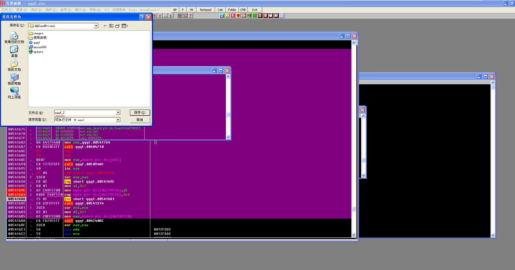Click the BP toolbar button
515x270 pixels.
point(175,10)
